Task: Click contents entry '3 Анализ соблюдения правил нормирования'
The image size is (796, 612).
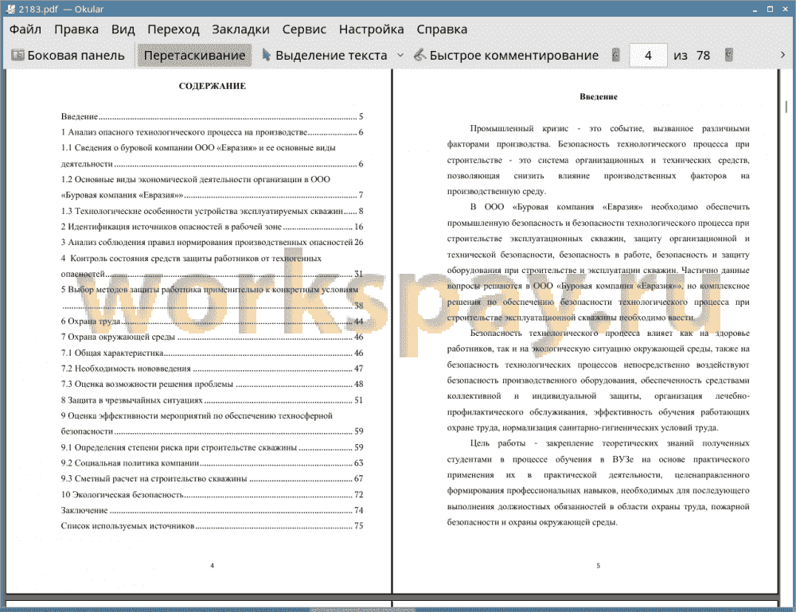Action: pos(212,243)
